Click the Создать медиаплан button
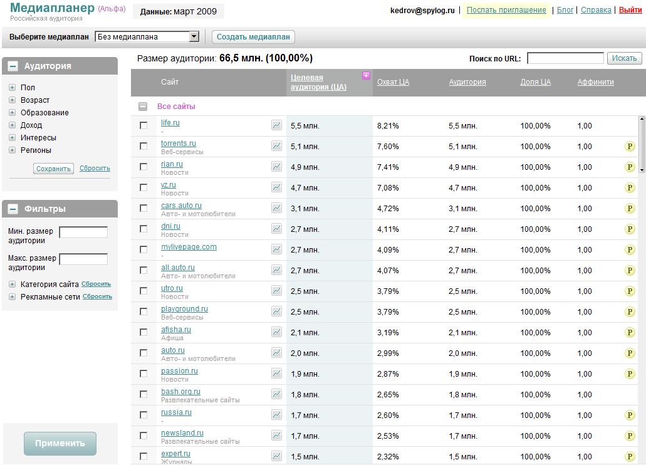 pos(253,37)
